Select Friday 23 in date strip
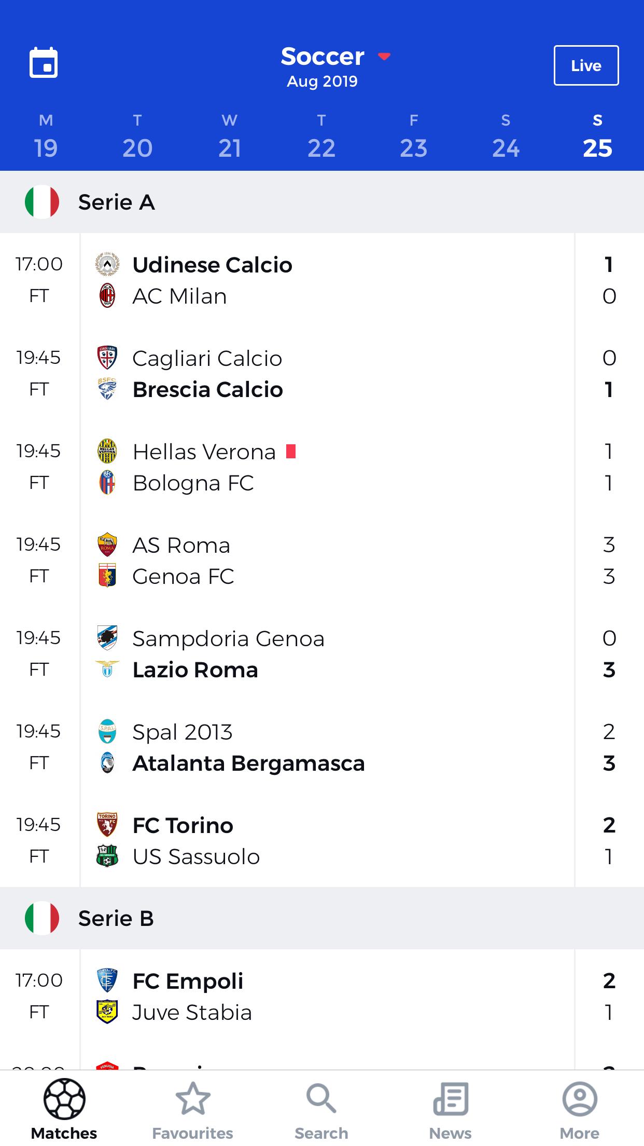Image resolution: width=644 pixels, height=1146 pixels. coord(413,137)
